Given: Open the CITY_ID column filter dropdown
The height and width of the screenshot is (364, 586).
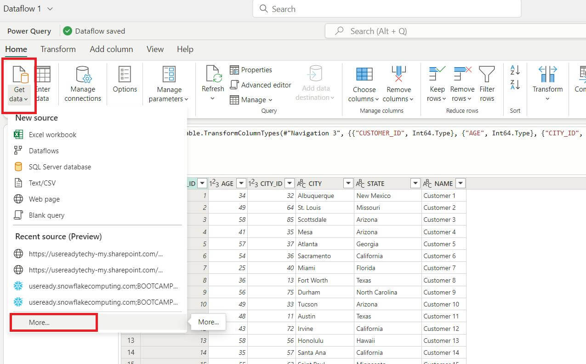Looking at the screenshot, I should [289, 184].
